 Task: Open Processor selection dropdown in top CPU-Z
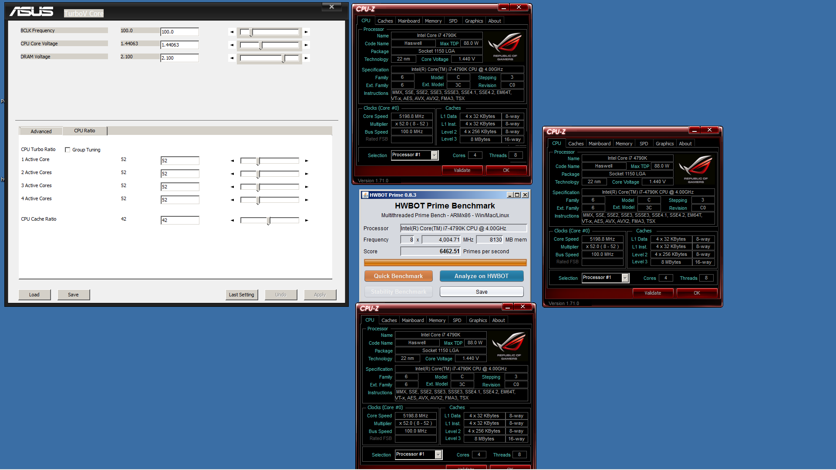point(435,155)
